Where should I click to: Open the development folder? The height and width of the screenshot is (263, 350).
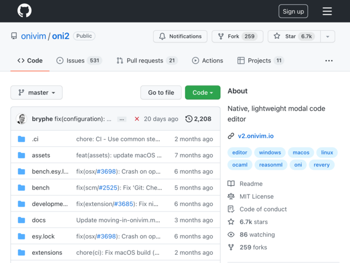tap(50, 204)
